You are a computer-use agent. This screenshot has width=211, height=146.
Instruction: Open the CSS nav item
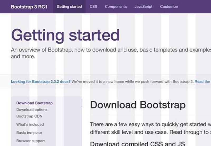click(93, 7)
